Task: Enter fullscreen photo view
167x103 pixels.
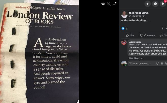Action: pyautogui.click(x=115, y=4)
